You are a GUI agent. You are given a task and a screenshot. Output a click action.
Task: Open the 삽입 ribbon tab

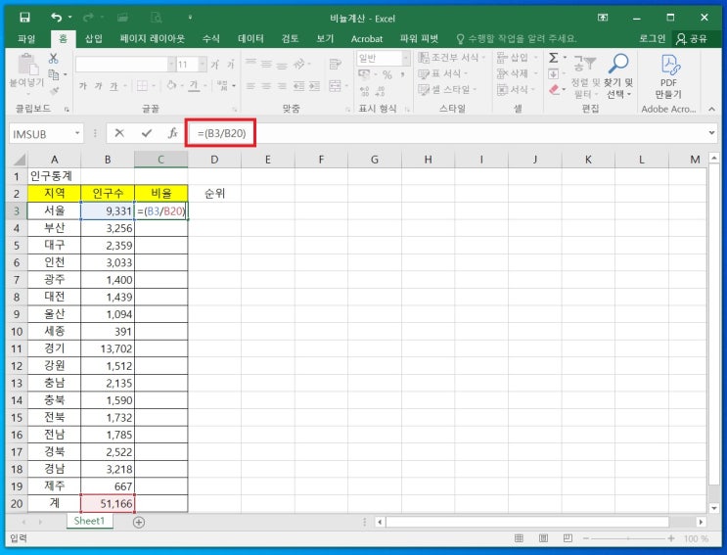tap(93, 38)
